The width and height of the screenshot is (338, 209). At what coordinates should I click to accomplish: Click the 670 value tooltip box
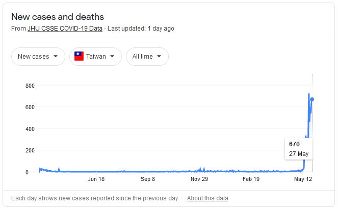299,149
